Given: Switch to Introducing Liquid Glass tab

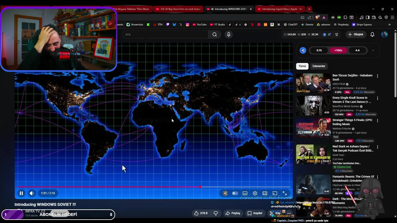Looking at the screenshot, I should (280, 9).
